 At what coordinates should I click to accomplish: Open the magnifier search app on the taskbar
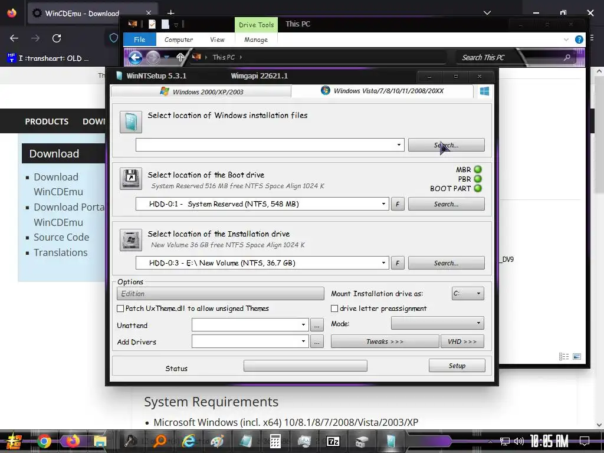tap(159, 441)
